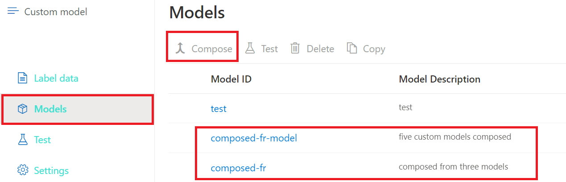This screenshot has width=566, height=182.
Task: Click the Test flask icon in sidebar
Action: coord(22,140)
